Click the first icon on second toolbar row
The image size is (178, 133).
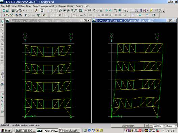coord(4,15)
